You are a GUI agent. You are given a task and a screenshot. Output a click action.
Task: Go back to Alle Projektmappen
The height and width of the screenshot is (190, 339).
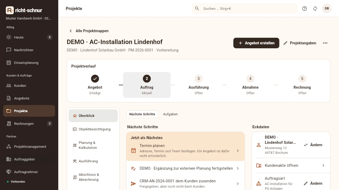(x=89, y=31)
